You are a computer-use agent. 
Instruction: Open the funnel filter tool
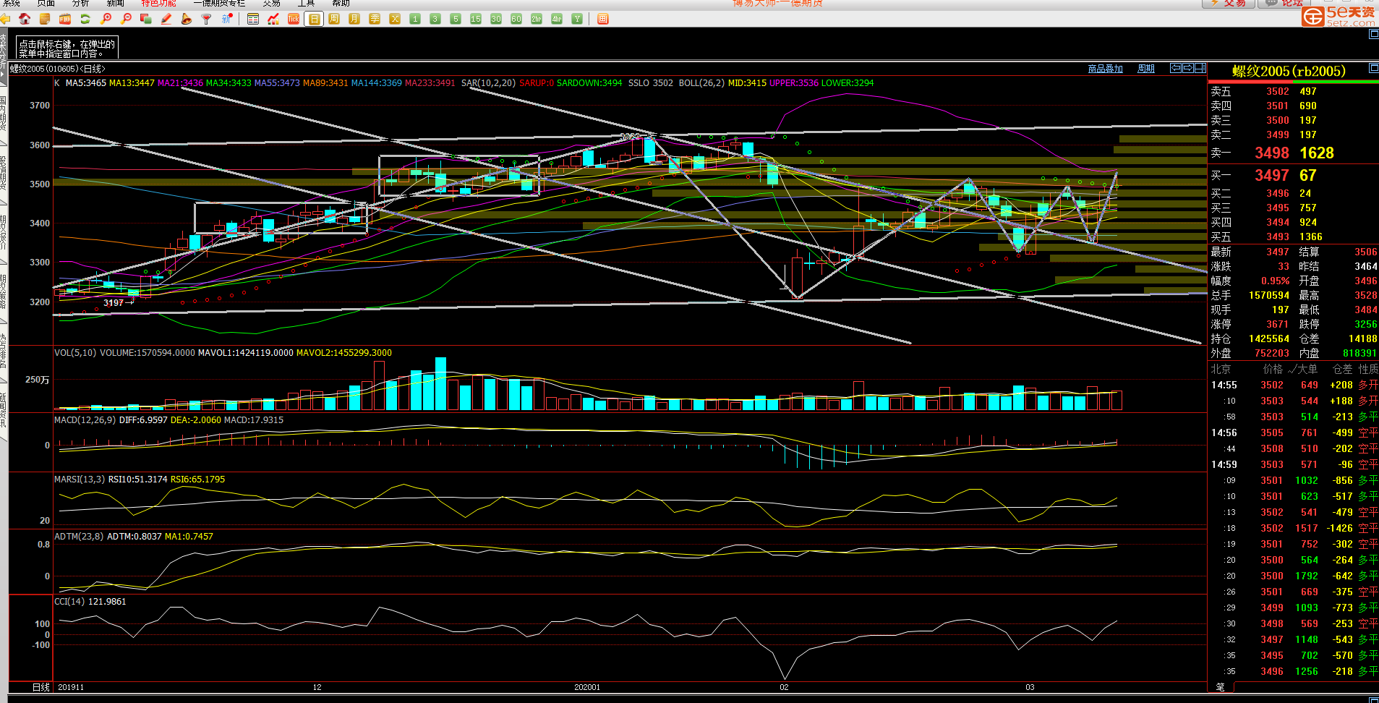click(x=207, y=19)
